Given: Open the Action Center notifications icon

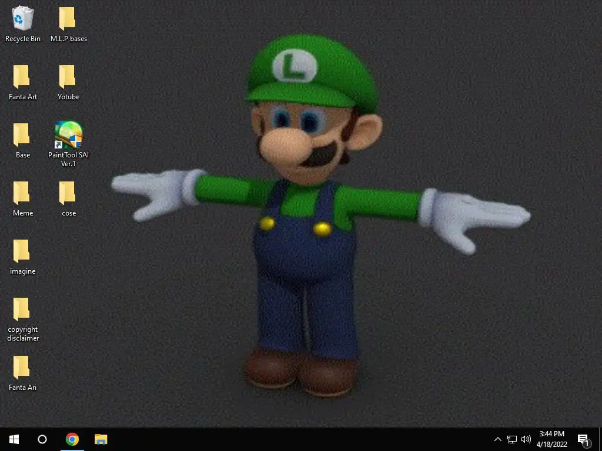Looking at the screenshot, I should (x=583, y=440).
